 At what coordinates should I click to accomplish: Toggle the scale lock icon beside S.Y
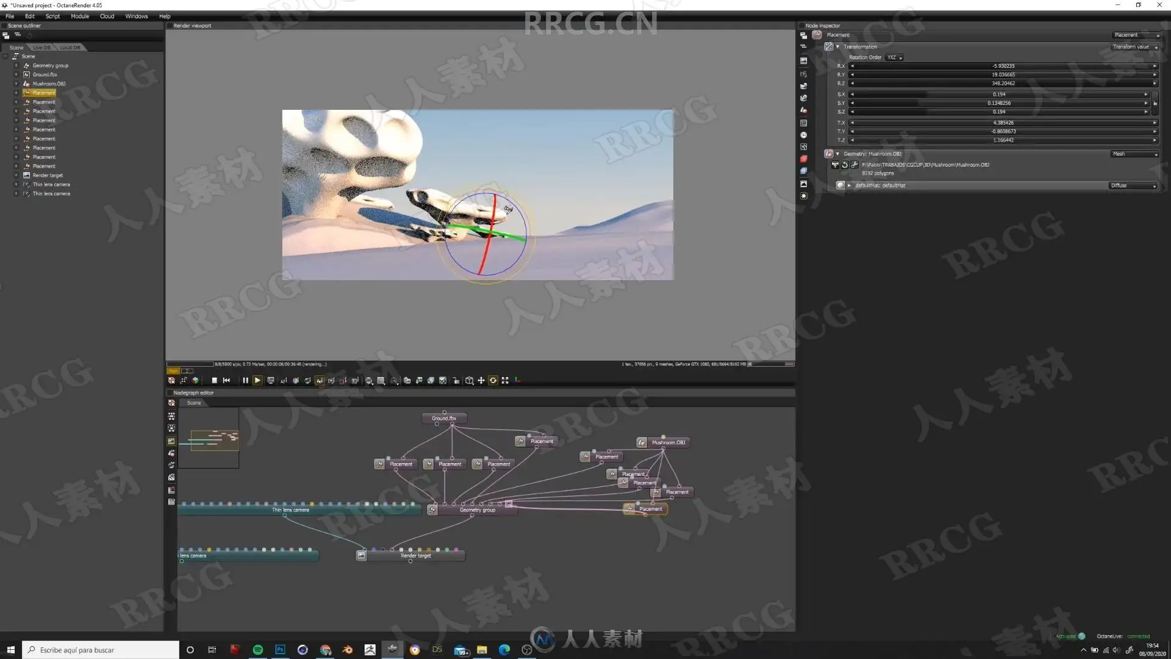[1155, 103]
